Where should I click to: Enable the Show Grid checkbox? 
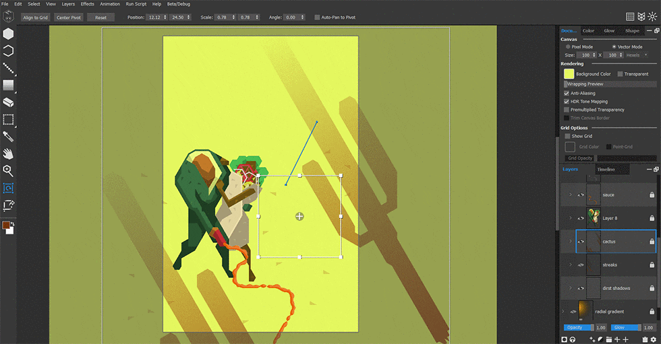567,136
